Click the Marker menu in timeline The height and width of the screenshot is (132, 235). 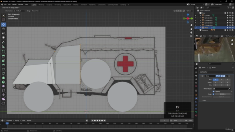29,121
